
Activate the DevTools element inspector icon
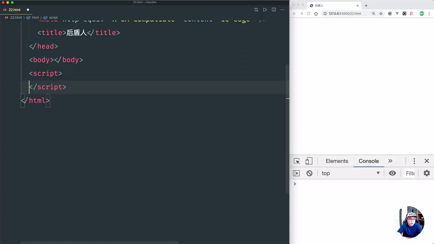[297, 161]
